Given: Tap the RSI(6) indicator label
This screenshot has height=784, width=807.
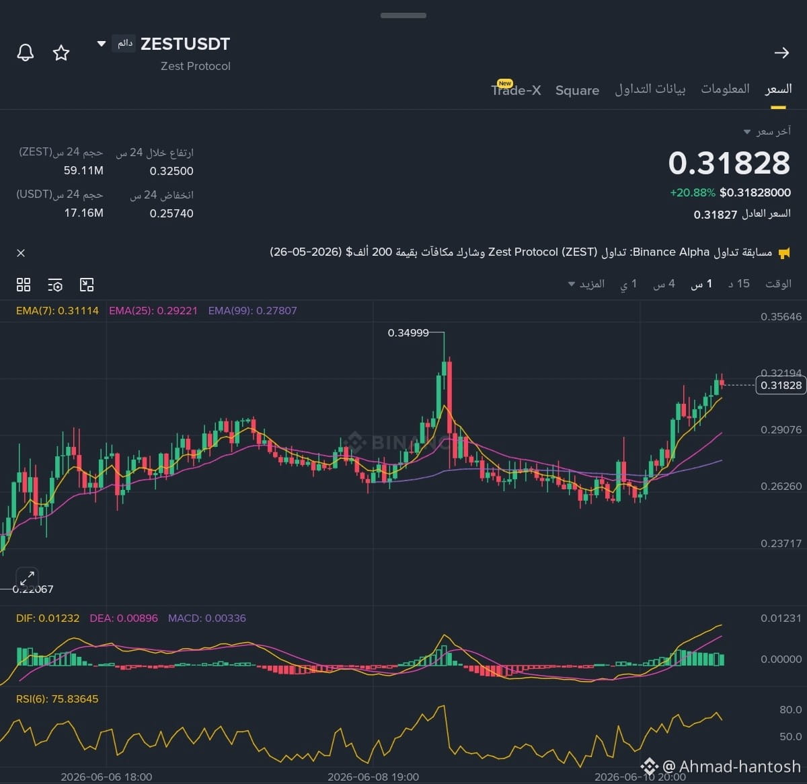Looking at the screenshot, I should 57,699.
